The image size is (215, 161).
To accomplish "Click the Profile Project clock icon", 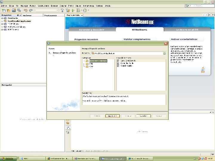I will tap(85, 10).
